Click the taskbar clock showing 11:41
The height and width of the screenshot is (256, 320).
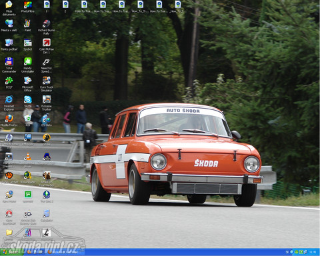coord(313,252)
